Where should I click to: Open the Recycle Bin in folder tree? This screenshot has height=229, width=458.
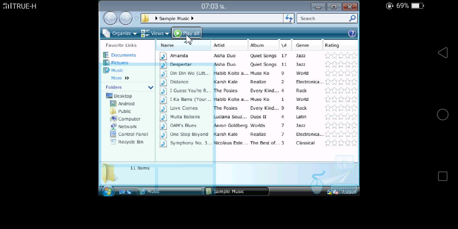pyautogui.click(x=130, y=142)
